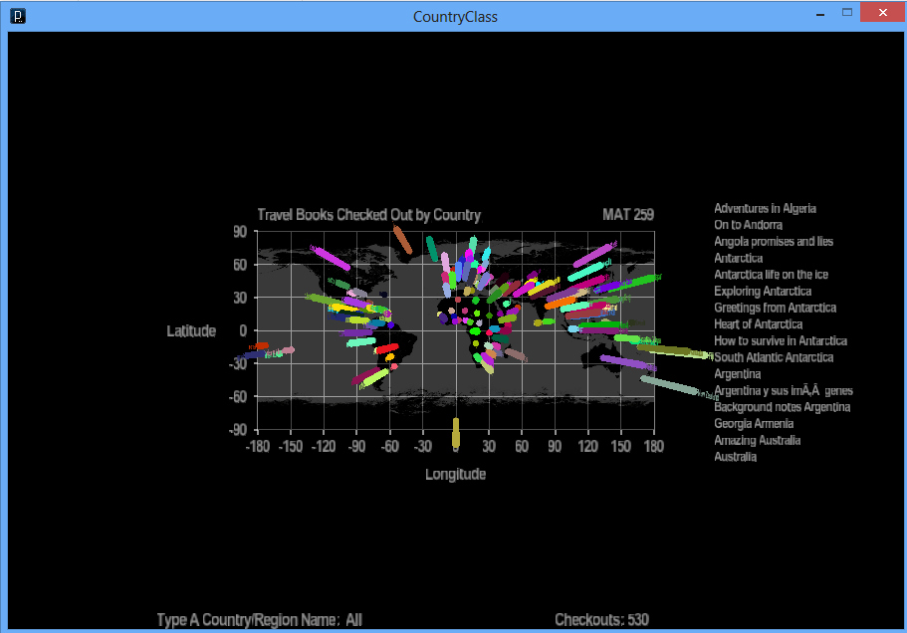Maximize the CountryClass window
Screen dimensions: 907x633
tap(847, 14)
